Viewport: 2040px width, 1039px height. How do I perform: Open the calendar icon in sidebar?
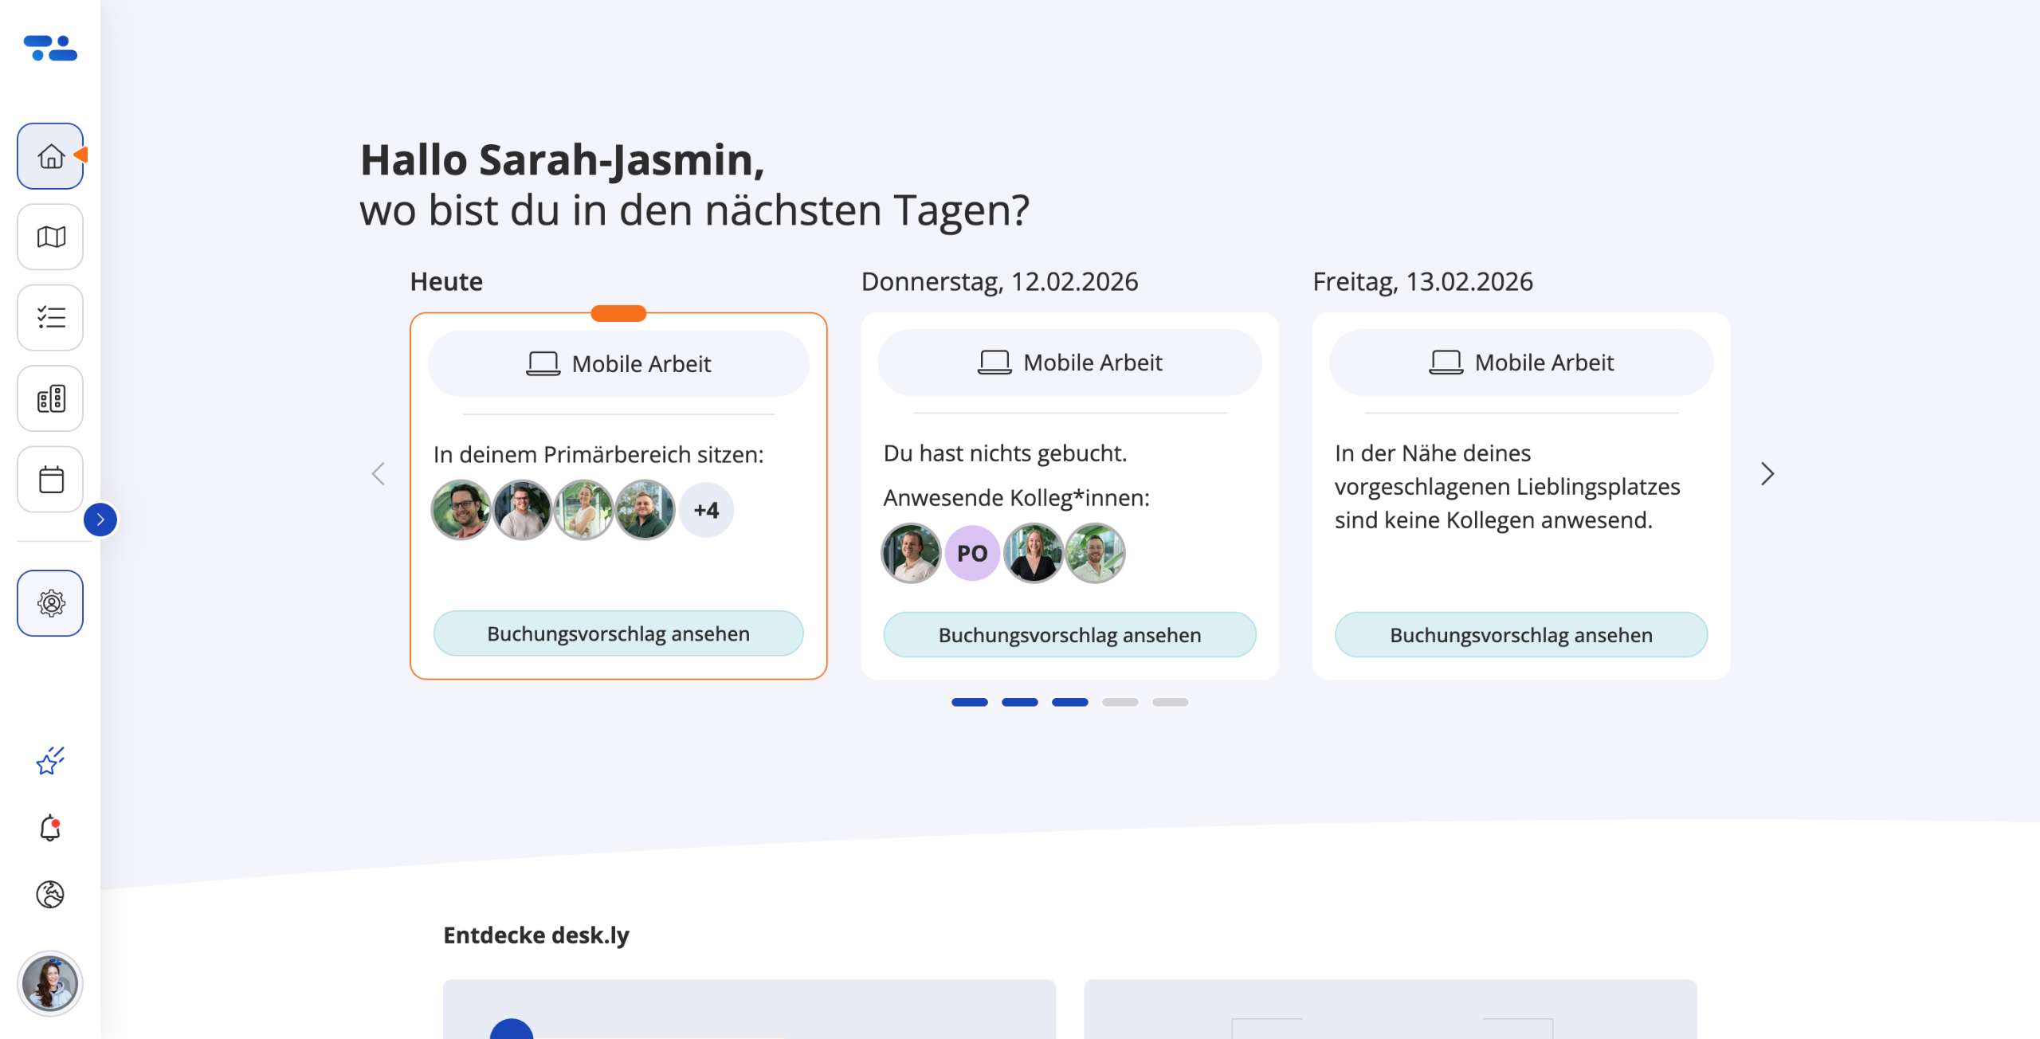click(50, 480)
